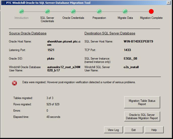The width and height of the screenshot is (173, 139).
Task: Select the Migrate Data step label
Action: 125,18
